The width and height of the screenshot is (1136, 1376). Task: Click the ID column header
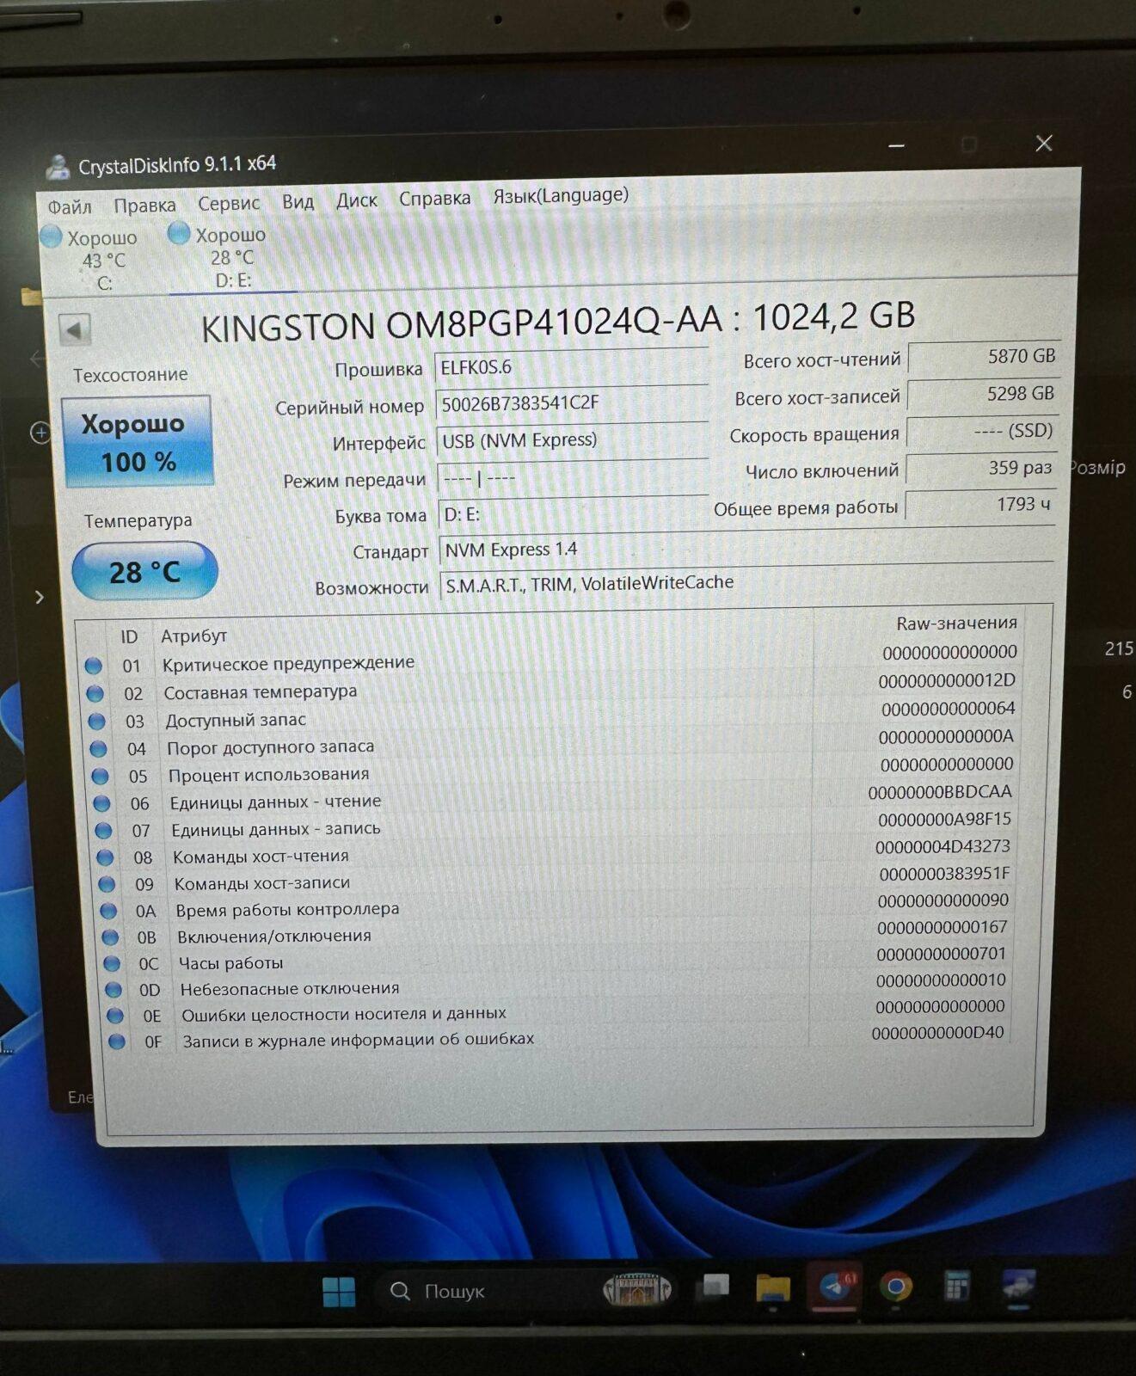pos(129,636)
